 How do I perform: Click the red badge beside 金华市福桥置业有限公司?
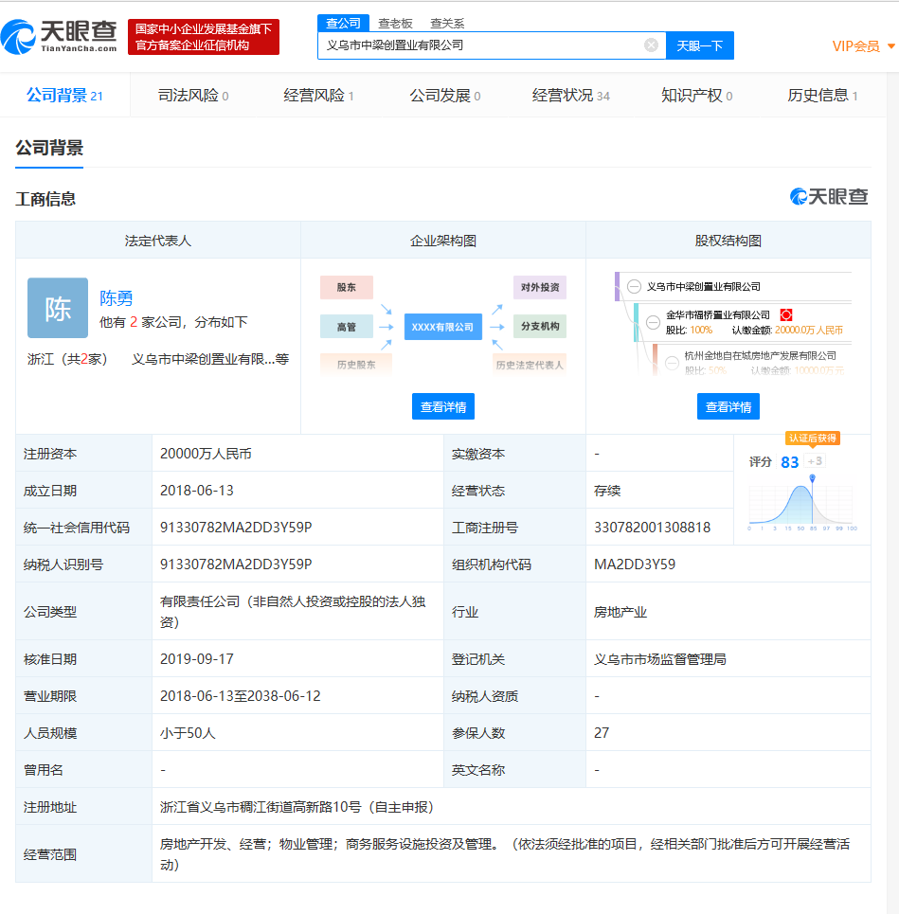786,314
